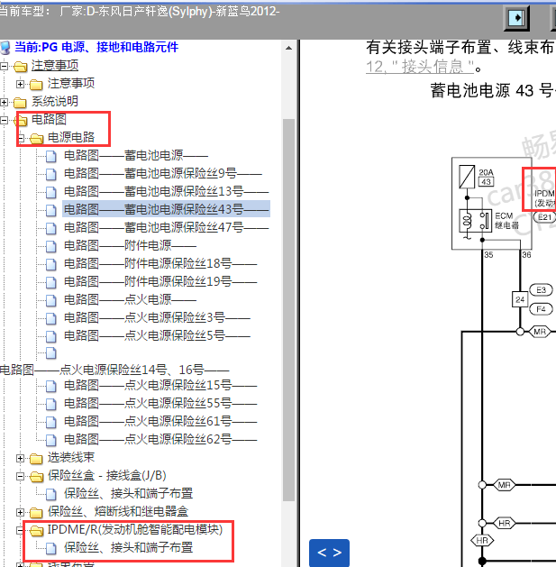
Task: Click the computer icon beside 当前:PG heading
Action: click(5, 48)
